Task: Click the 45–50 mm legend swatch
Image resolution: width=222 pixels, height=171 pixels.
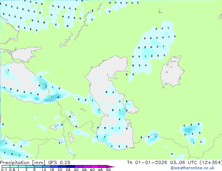Action: [103, 166]
